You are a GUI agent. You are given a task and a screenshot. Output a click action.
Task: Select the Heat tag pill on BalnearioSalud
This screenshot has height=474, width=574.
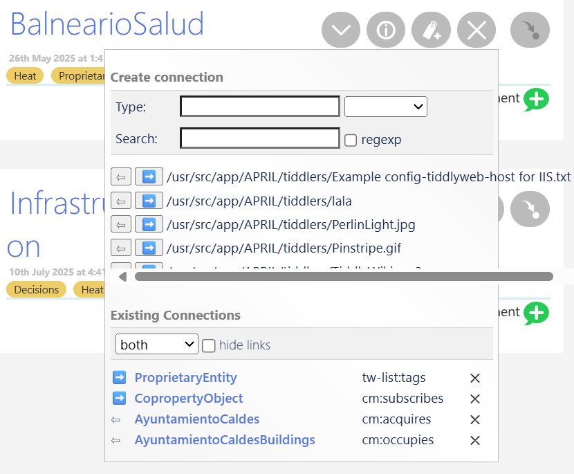click(25, 76)
